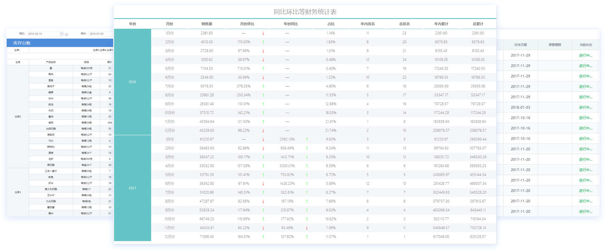Open the 仓库 selection showing 仓库3,仓库4,仓库2
The image size is (606, 252).
(x=71, y=50)
